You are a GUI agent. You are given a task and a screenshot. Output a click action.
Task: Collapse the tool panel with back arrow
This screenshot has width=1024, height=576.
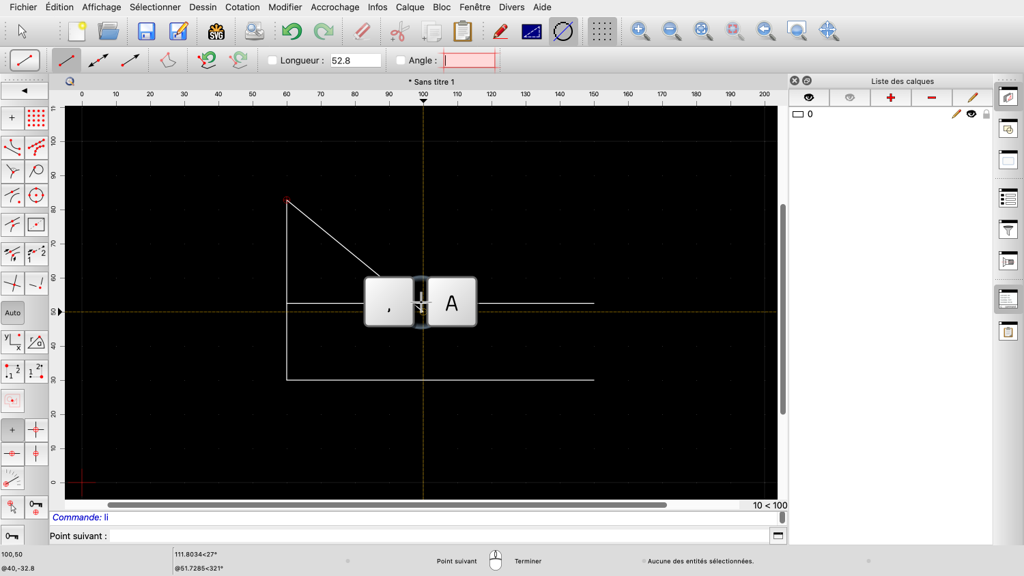click(x=25, y=90)
